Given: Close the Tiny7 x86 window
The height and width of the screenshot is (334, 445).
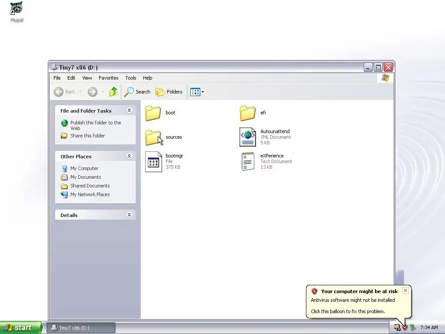Looking at the screenshot, I should tap(388, 67).
